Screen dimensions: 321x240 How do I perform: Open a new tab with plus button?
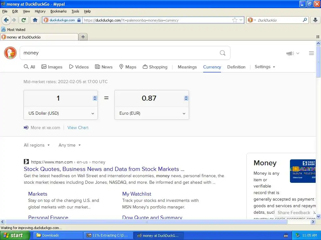pyautogui.click(x=83, y=37)
